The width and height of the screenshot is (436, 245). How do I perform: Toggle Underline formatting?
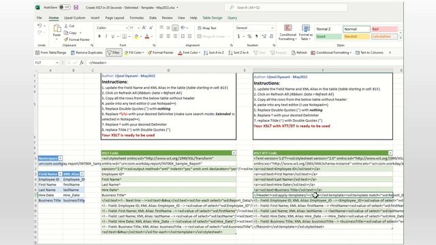112,36
